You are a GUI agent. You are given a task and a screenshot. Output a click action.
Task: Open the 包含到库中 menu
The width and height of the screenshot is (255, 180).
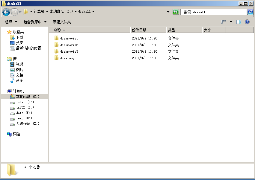tap(35, 22)
